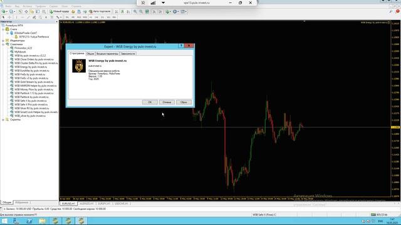401x225 pixels.
Task: Open the Dependencies tab in Expert dialog
Action: pos(128,54)
